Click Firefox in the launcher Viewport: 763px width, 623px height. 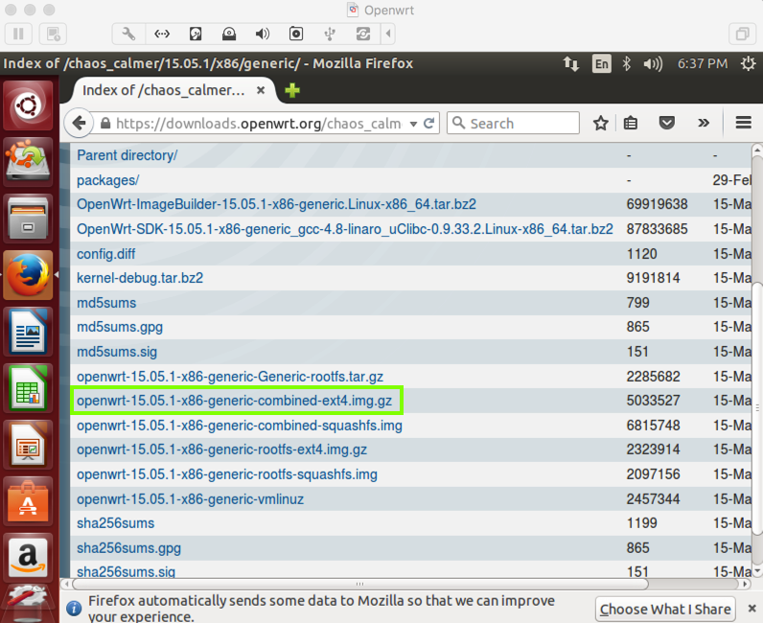(28, 275)
